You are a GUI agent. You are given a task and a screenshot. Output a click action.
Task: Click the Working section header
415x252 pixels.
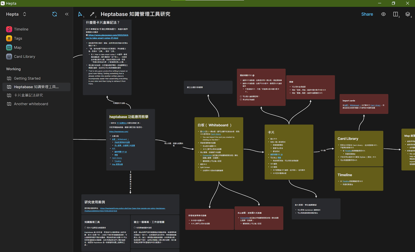click(13, 69)
